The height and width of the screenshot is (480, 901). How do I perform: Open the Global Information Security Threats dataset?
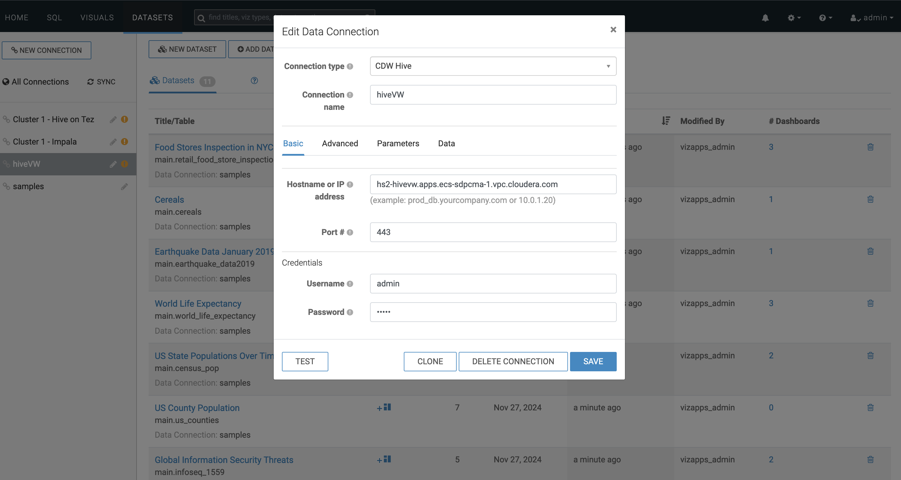pyautogui.click(x=224, y=460)
